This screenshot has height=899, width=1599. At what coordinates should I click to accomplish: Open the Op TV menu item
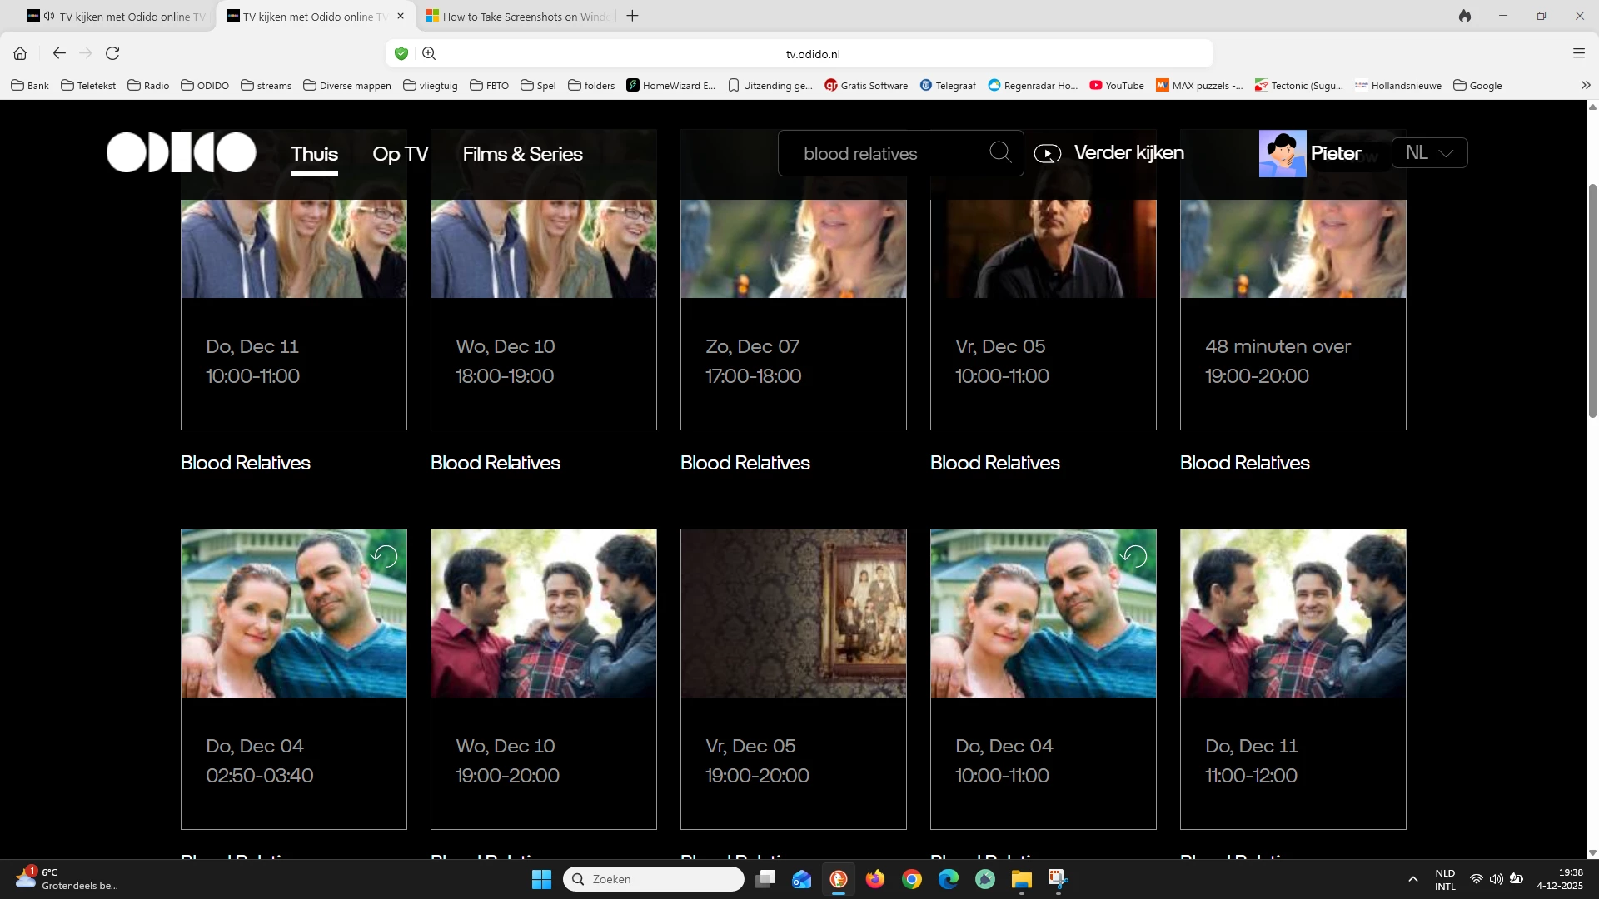[x=400, y=154]
